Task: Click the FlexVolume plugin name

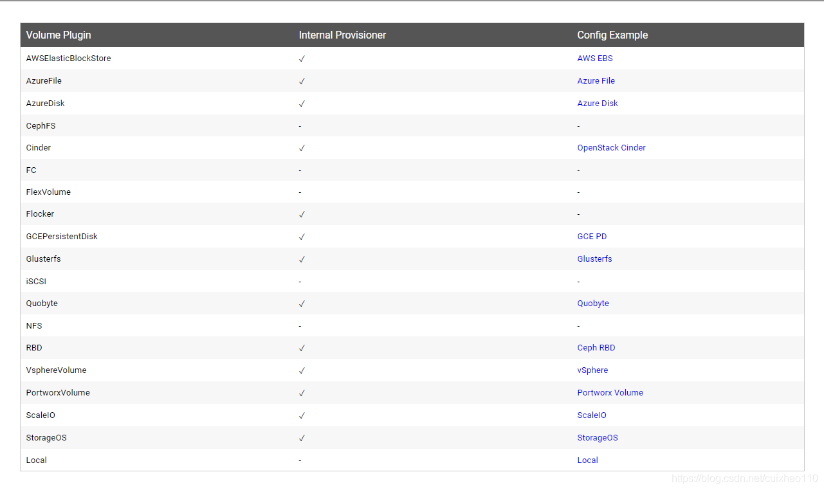Action: coord(49,192)
